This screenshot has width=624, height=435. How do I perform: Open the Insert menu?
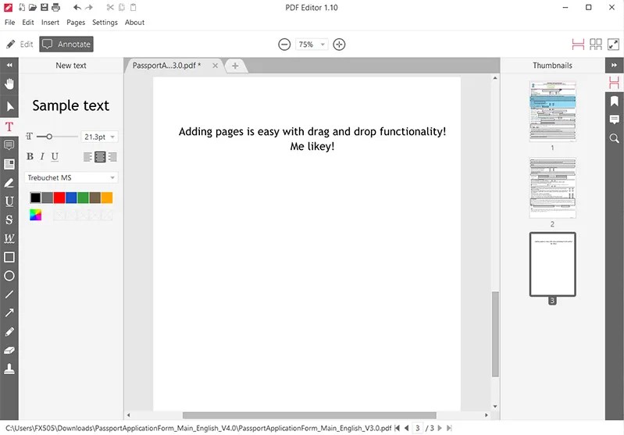50,23
